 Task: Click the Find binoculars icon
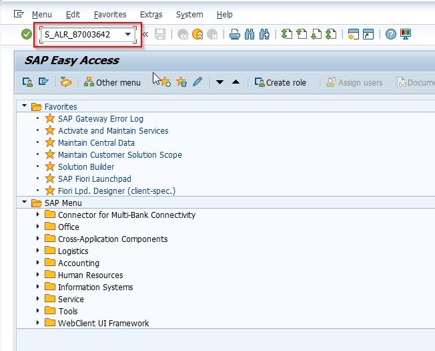point(250,35)
